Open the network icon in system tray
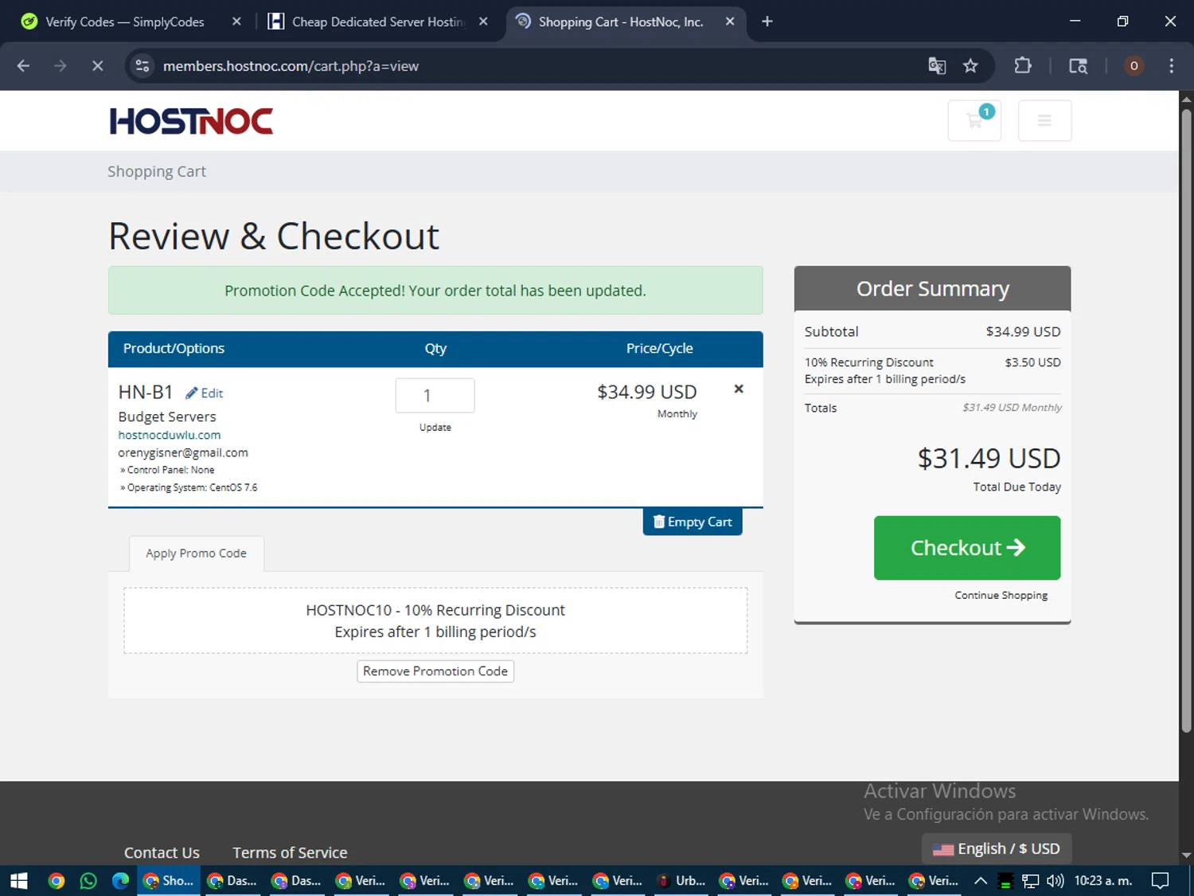The height and width of the screenshot is (896, 1194). point(1031,881)
